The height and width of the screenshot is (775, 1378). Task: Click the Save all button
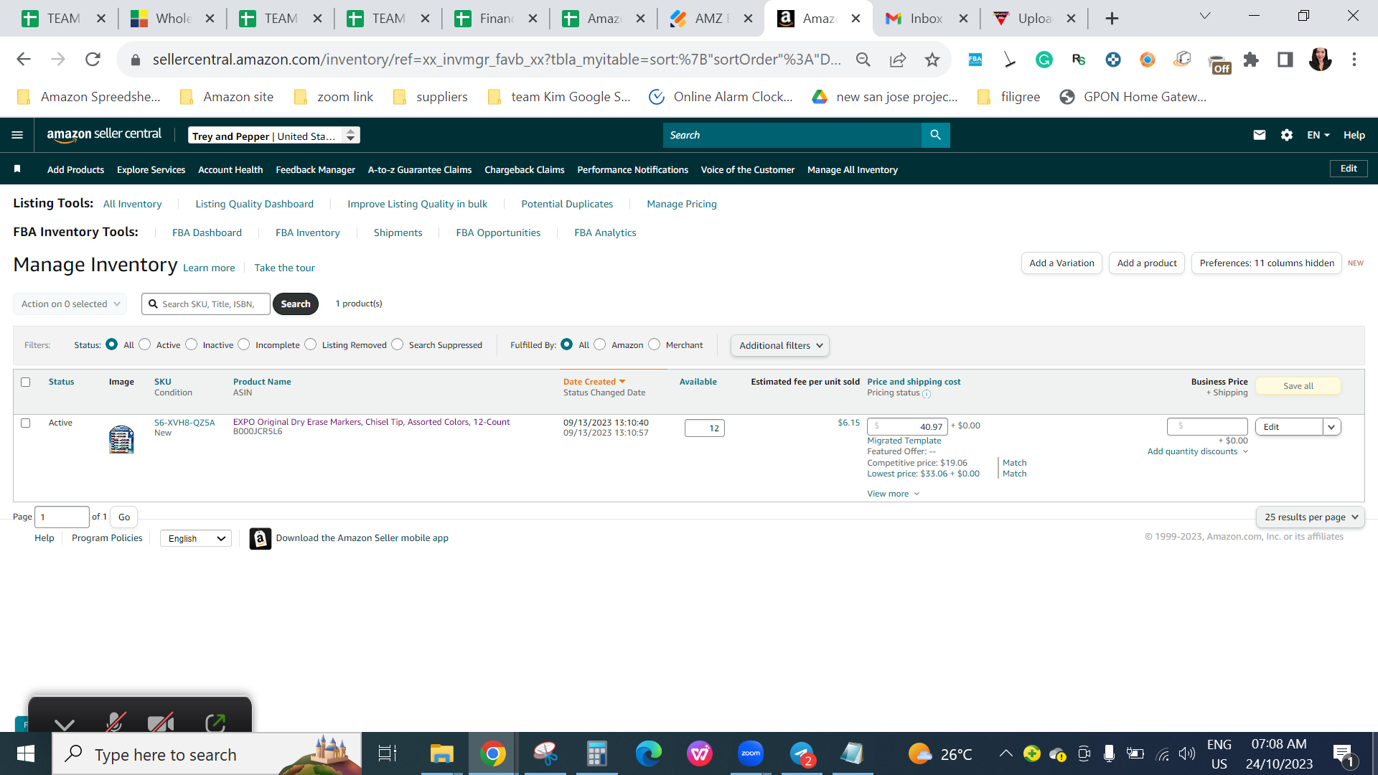coord(1298,386)
